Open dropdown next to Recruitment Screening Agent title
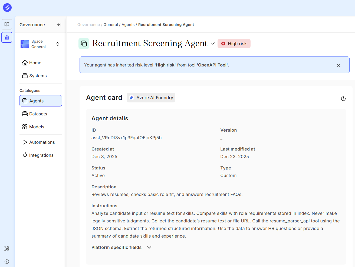 pyautogui.click(x=213, y=44)
